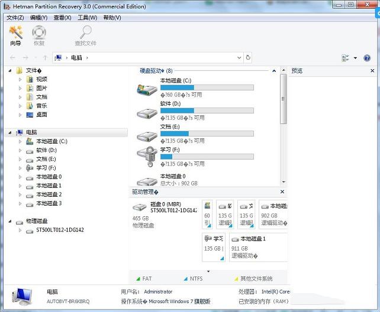Launch the 向导 wizard toolbar icon

coord(15,35)
